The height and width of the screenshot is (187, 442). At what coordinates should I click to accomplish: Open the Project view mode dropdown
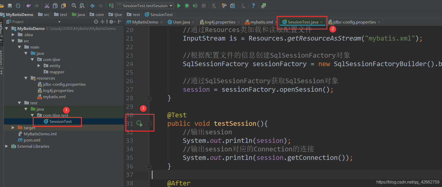tap(59, 22)
